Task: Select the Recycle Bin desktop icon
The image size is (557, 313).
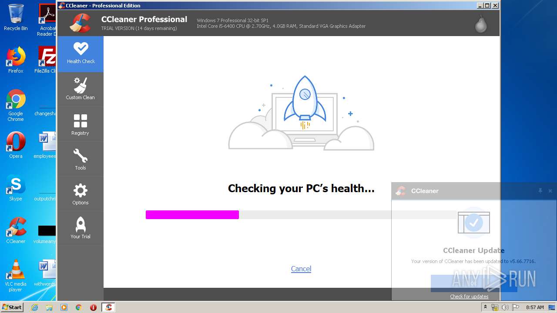Action: (x=16, y=17)
